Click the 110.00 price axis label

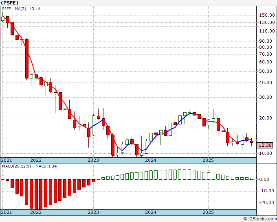click(x=267, y=31)
